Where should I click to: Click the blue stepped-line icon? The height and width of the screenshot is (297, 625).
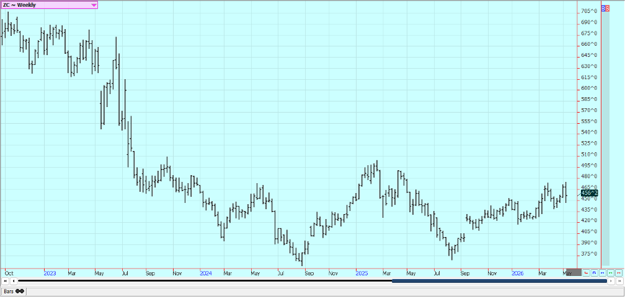click(x=594, y=273)
